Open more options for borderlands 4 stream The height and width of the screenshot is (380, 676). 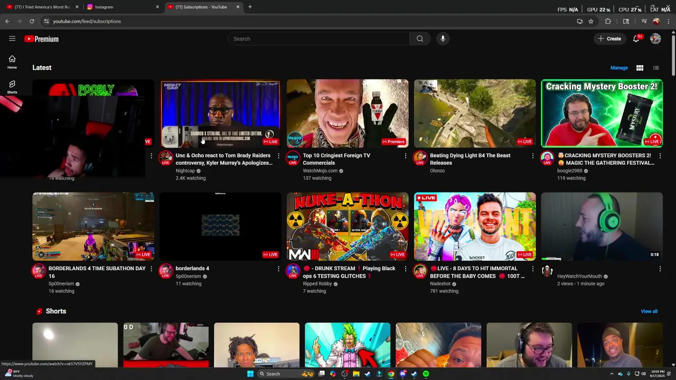click(x=278, y=269)
